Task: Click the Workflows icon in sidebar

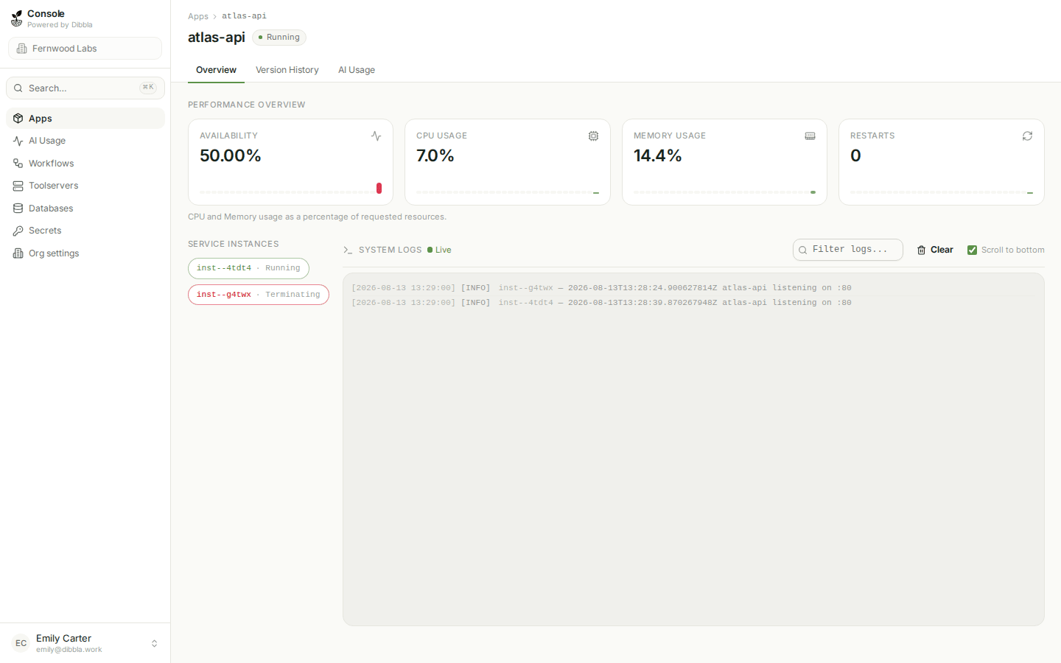Action: pyautogui.click(x=18, y=164)
